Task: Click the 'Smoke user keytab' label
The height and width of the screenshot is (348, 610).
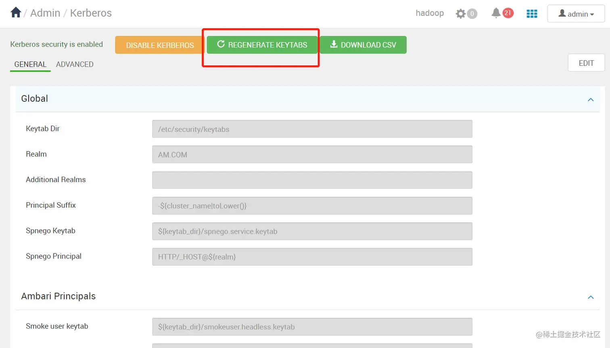Action: click(57, 326)
